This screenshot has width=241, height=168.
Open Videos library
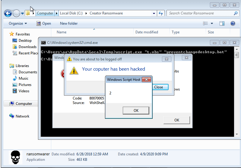[x=24, y=91]
